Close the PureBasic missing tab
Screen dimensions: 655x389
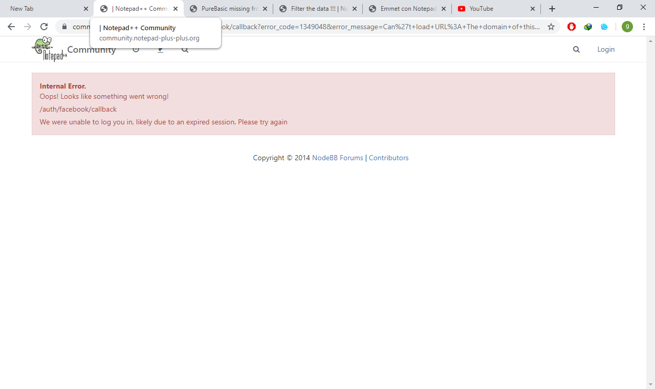[265, 9]
